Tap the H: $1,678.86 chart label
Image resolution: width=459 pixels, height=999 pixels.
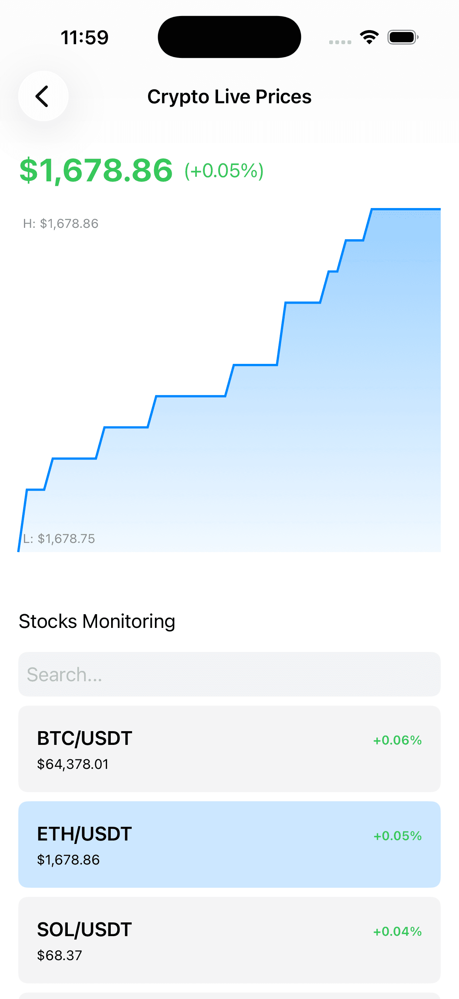61,223
